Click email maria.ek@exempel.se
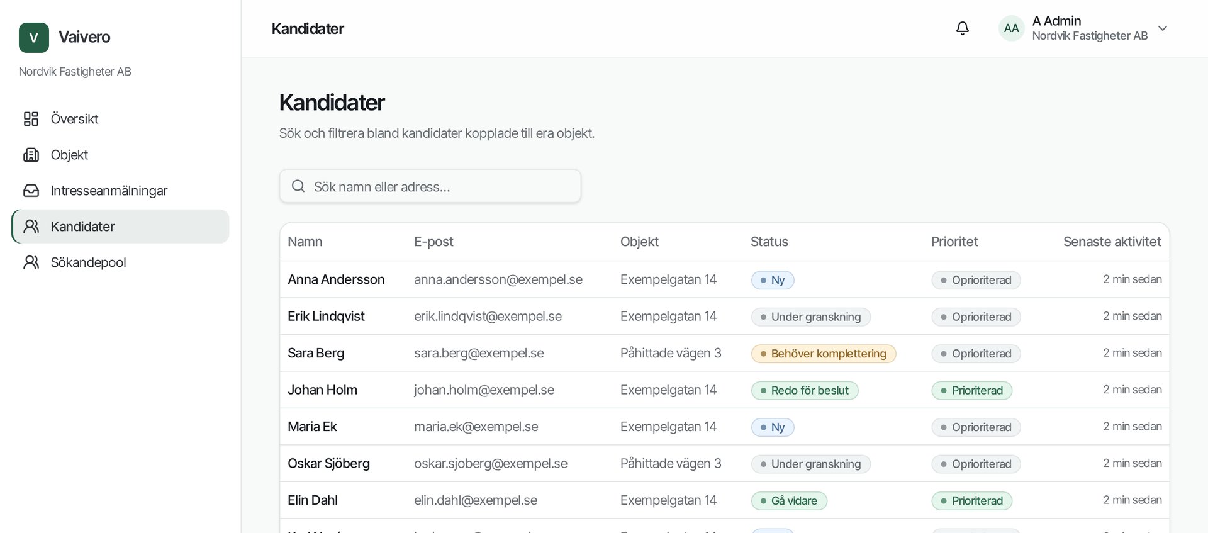This screenshot has height=533, width=1208. tap(476, 427)
